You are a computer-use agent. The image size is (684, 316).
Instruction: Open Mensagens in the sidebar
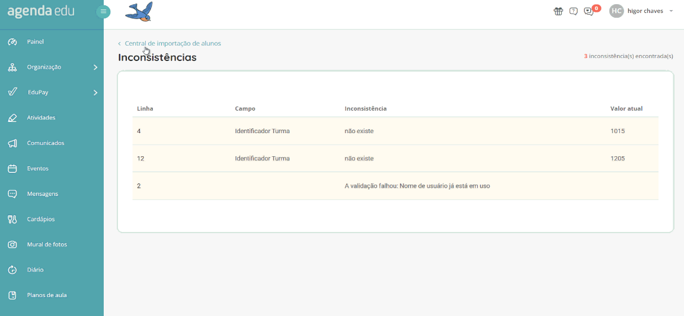tap(42, 194)
